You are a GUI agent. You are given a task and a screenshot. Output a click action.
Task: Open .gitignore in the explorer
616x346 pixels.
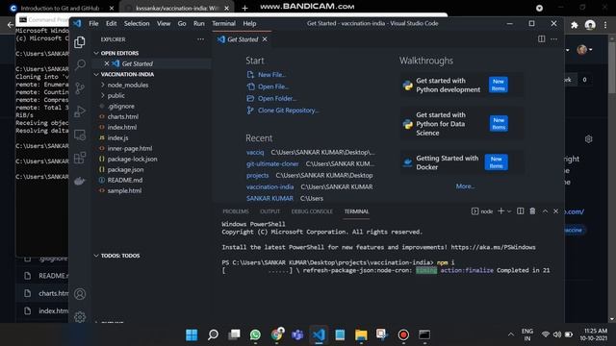[x=121, y=106]
